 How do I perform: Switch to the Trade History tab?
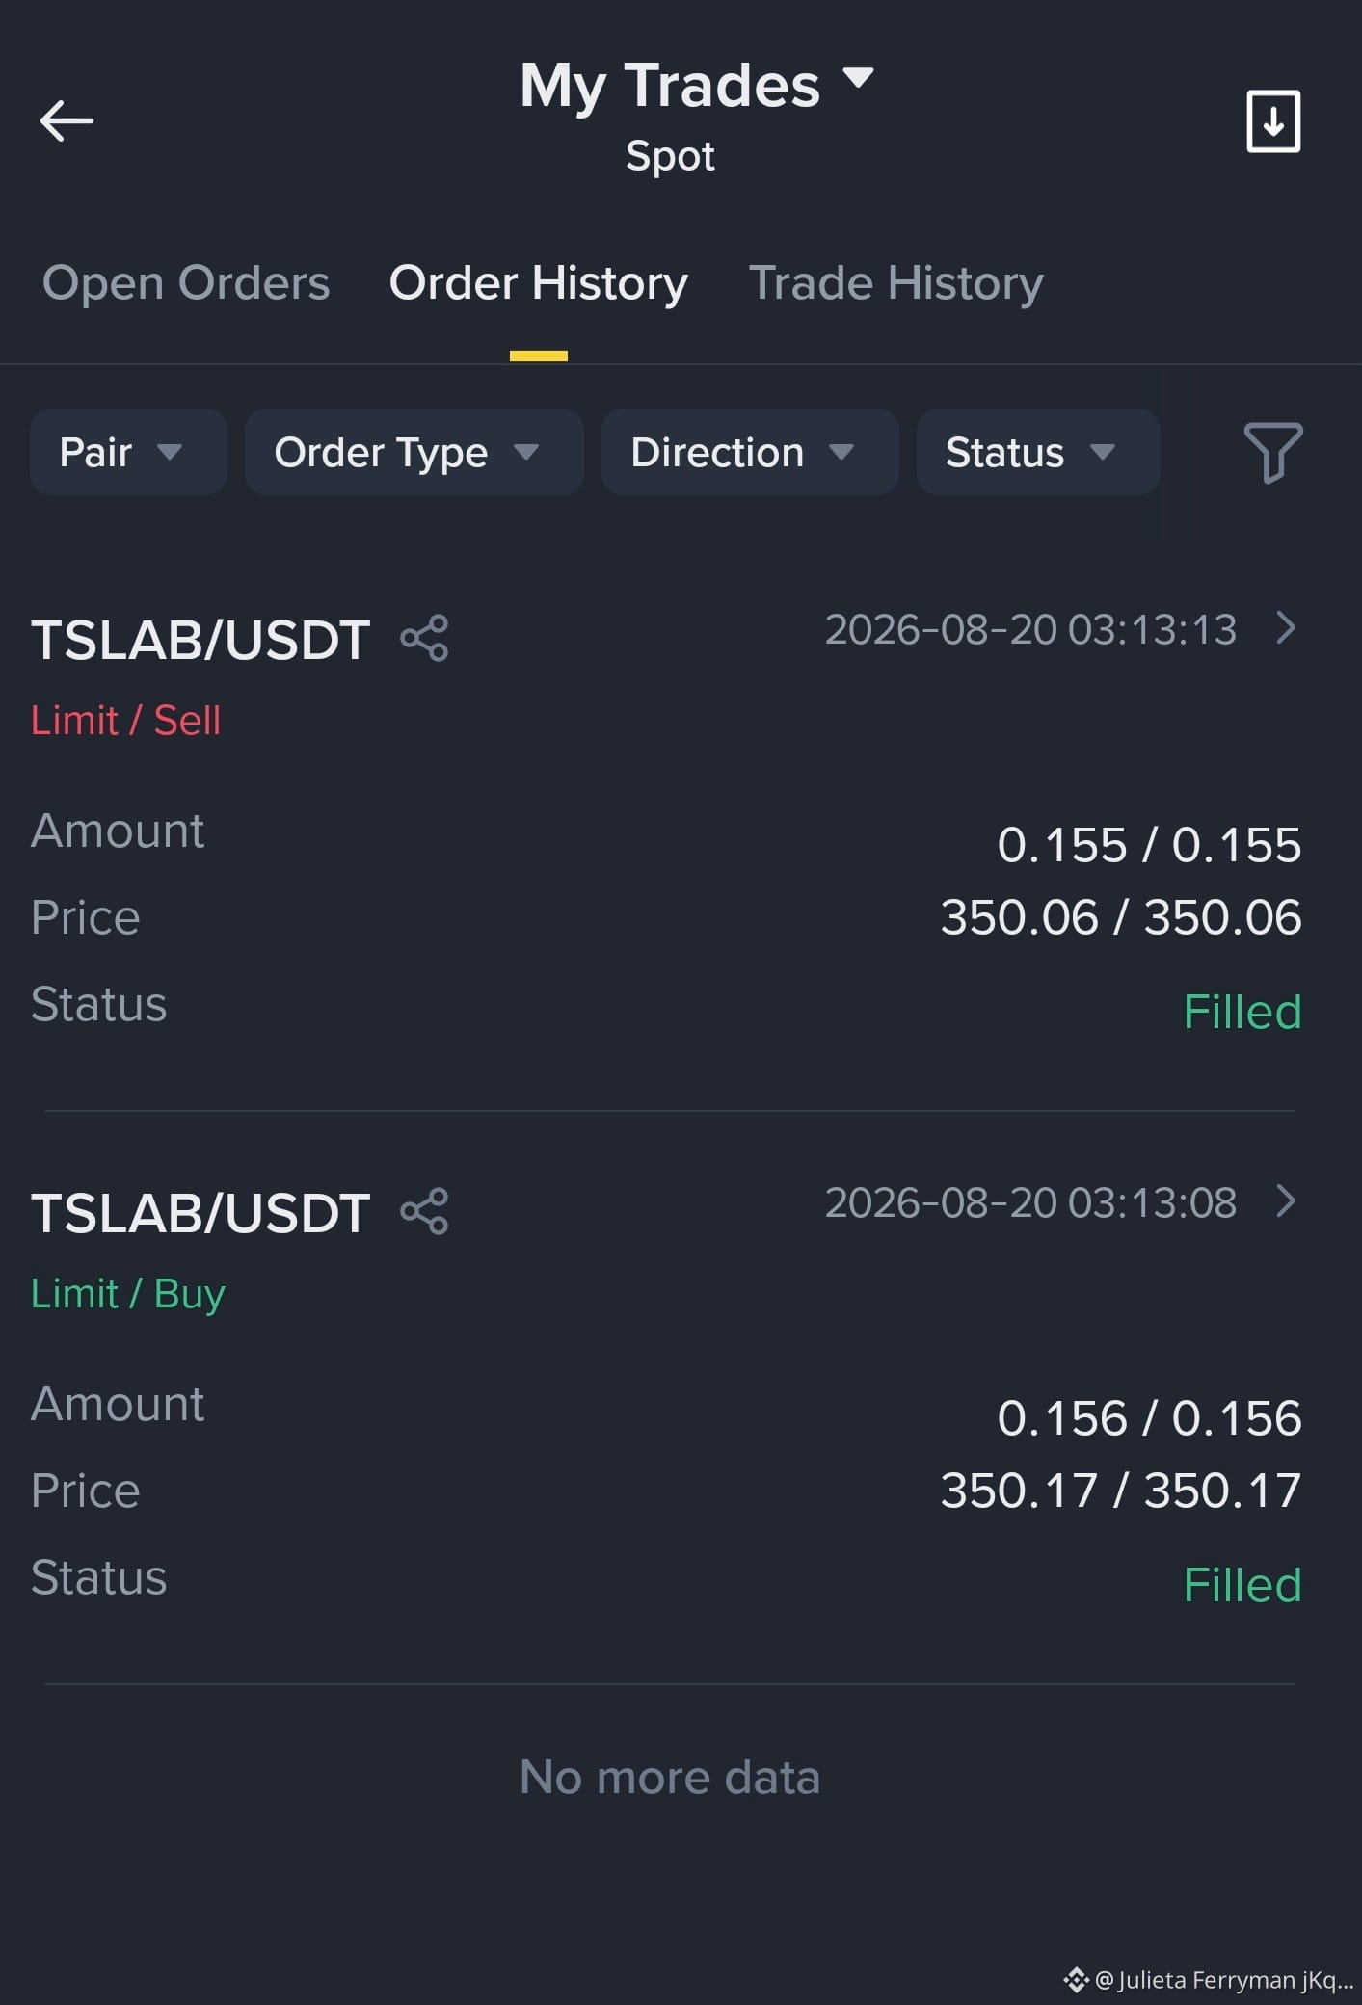click(x=896, y=283)
